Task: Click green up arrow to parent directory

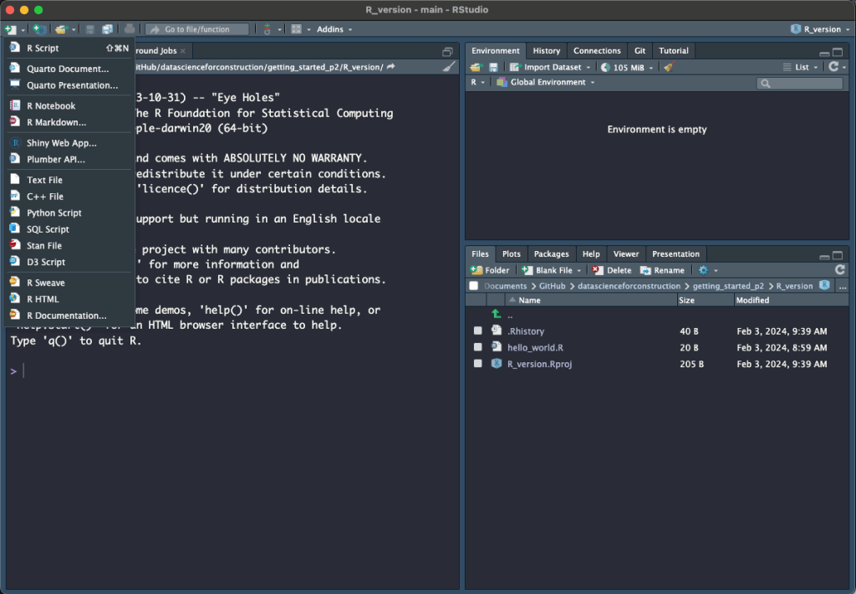Action: [x=497, y=315]
